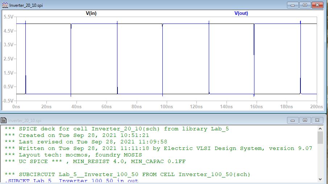Image resolution: width=328 pixels, height=184 pixels.
Task: Maximize the waveform plot window
Action: click(x=305, y=5)
